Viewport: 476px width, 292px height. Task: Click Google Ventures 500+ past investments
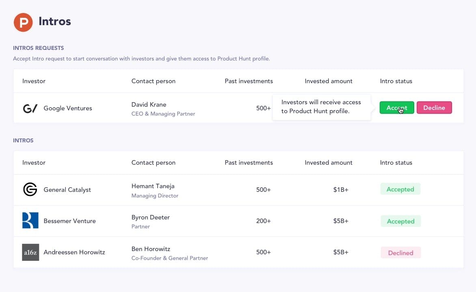[x=263, y=108]
